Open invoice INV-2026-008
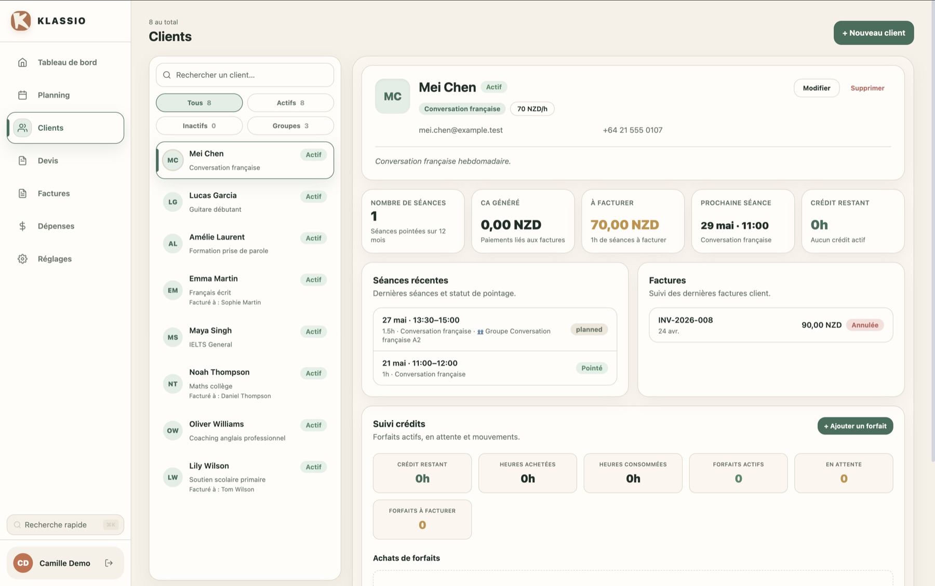 (x=771, y=325)
